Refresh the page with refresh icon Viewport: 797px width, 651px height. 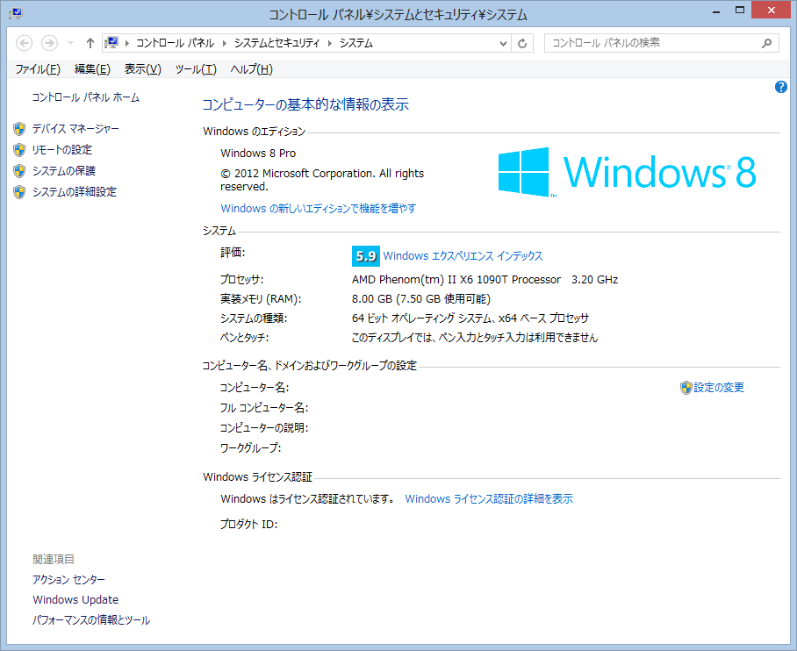point(522,43)
